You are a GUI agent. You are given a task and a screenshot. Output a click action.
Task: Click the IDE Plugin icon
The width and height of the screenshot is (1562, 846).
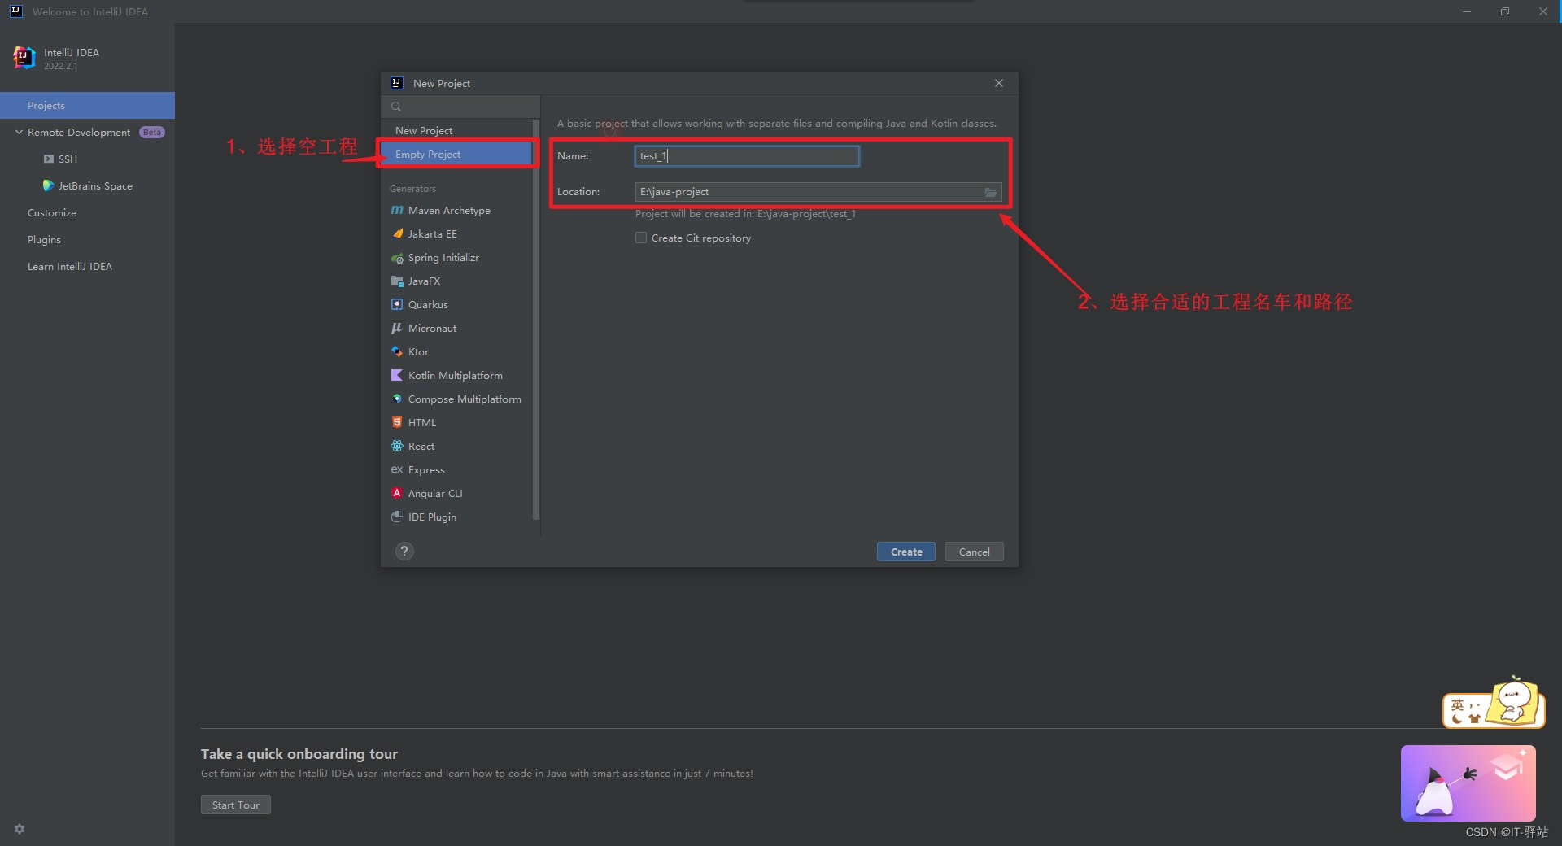pos(397,517)
